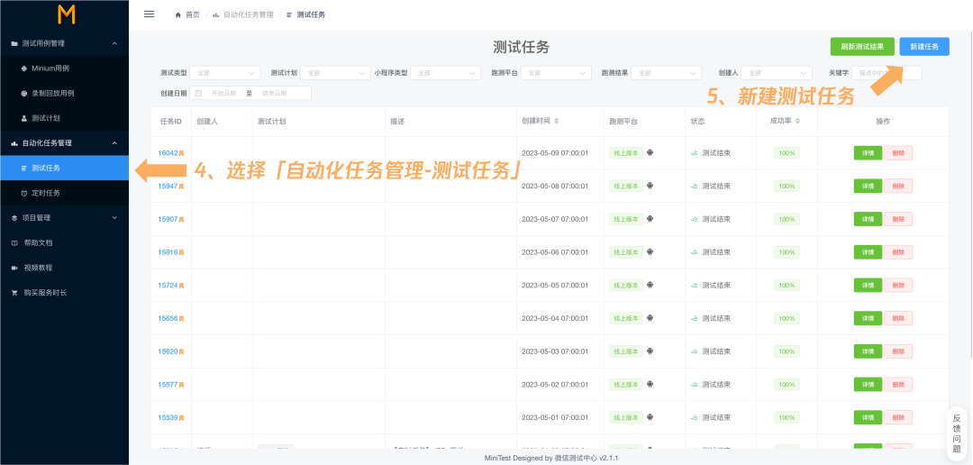This screenshot has height=465, width=973.
Task: Click the hamburger menu collapse icon
Action: point(149,14)
